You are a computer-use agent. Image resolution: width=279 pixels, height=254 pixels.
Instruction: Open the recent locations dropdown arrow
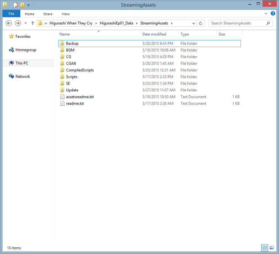tap(26, 23)
